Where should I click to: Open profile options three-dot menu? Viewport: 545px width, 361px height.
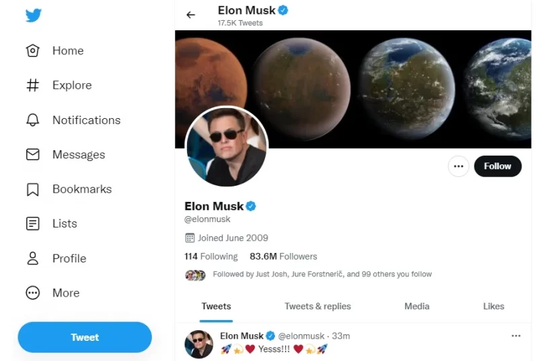pyautogui.click(x=458, y=166)
